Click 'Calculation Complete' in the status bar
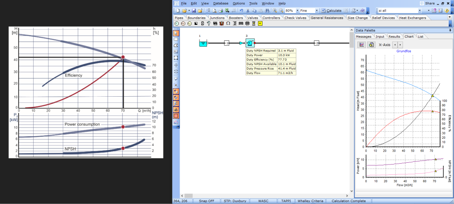 (x=348, y=201)
